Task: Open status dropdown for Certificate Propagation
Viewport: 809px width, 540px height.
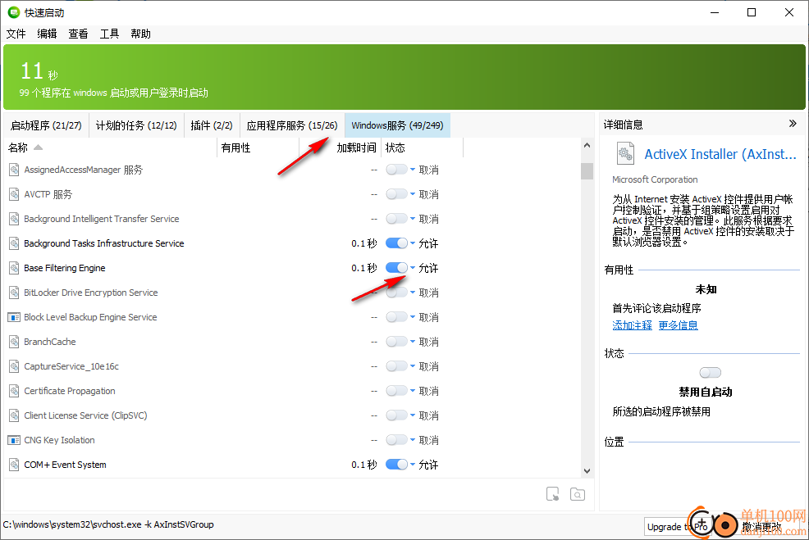Action: pos(413,391)
